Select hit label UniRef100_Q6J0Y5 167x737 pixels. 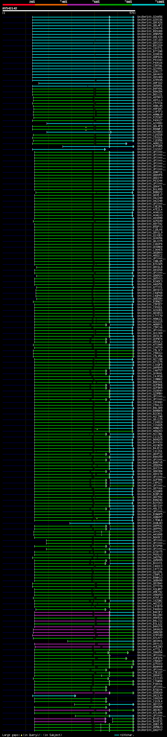tap(150, 241)
